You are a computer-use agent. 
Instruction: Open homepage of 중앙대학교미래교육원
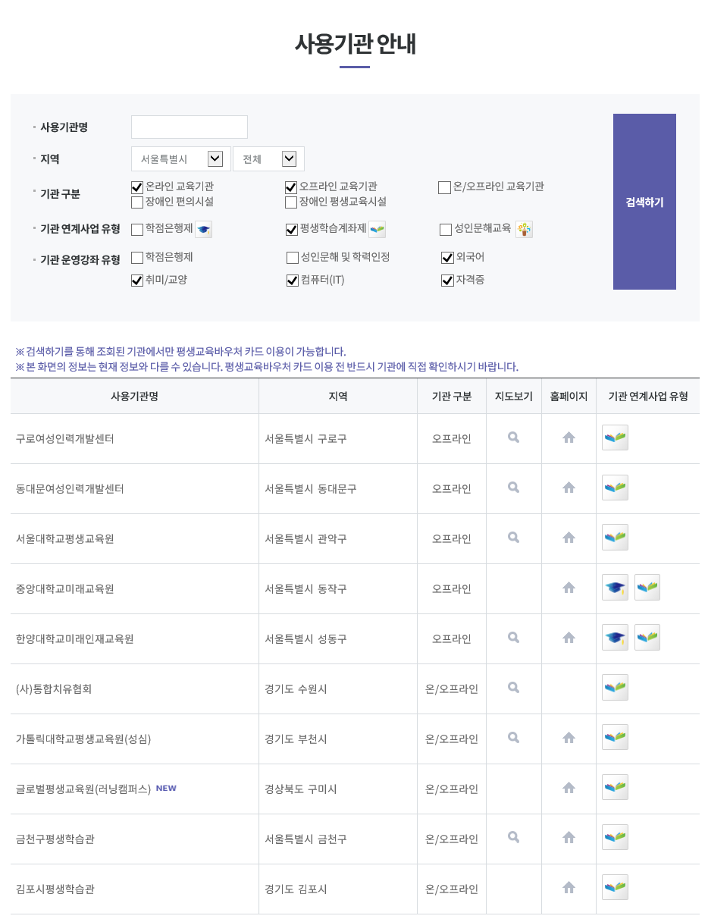569,588
